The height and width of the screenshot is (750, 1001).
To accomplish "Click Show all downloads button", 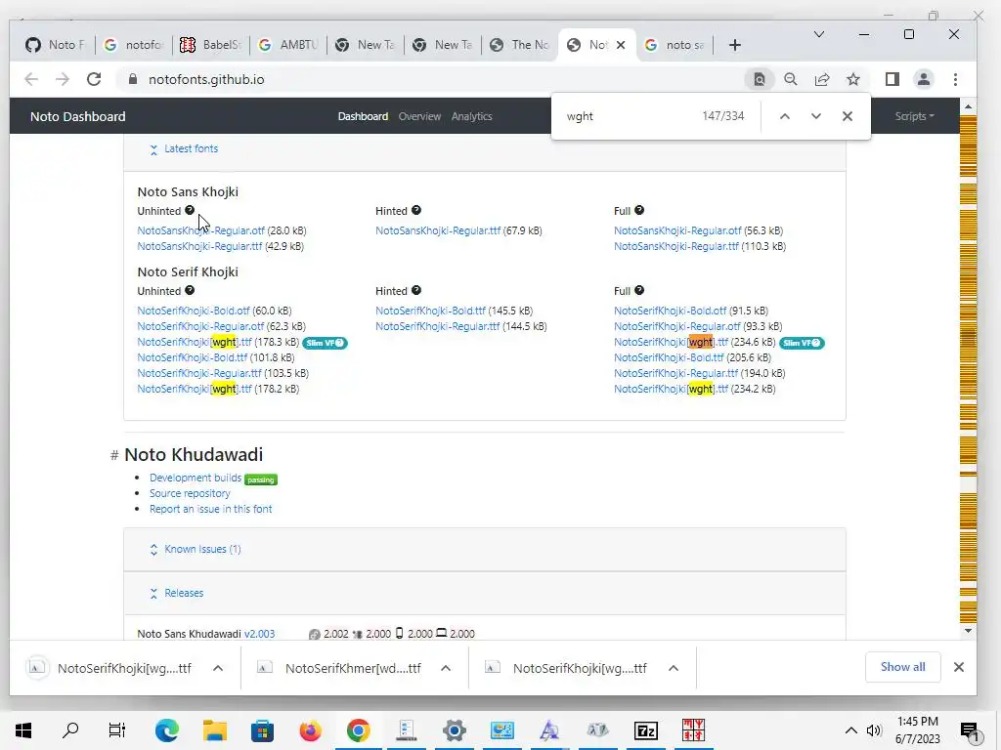I will point(902,667).
